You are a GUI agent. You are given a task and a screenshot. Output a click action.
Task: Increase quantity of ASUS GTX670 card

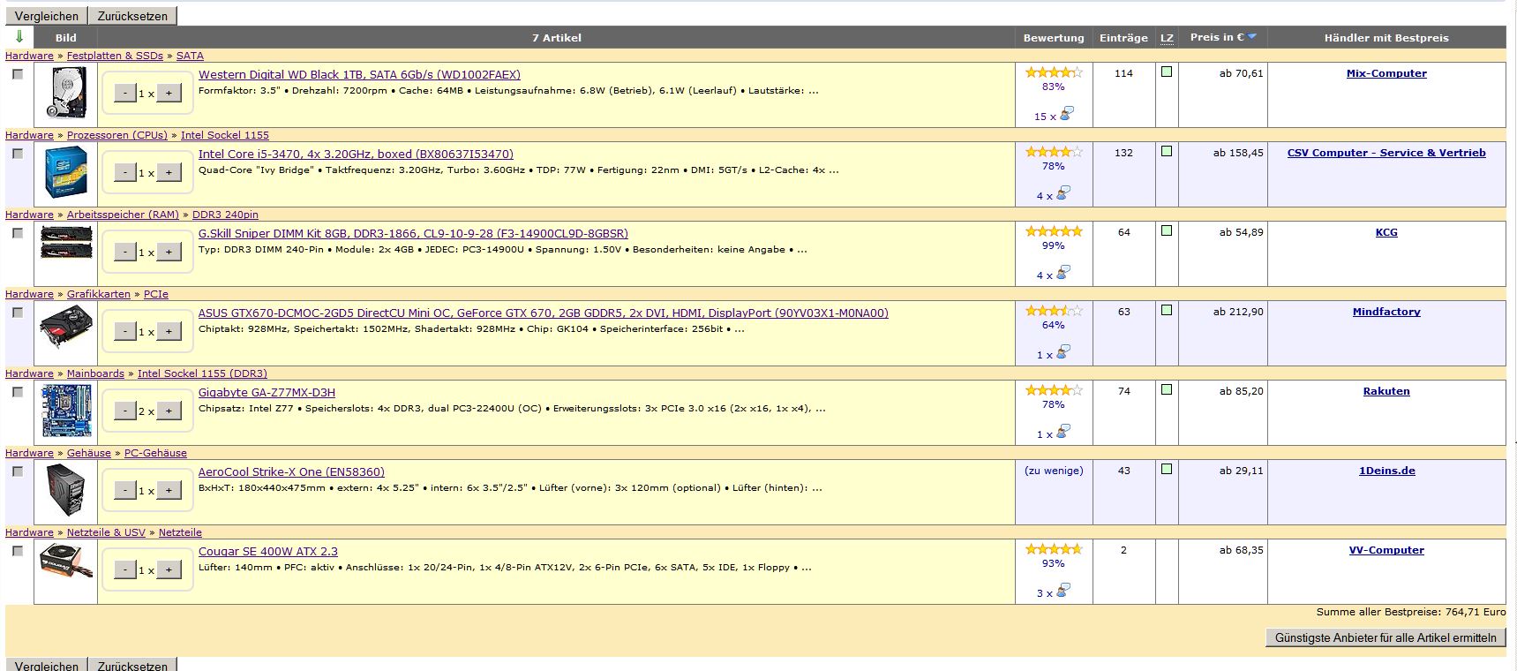169,331
